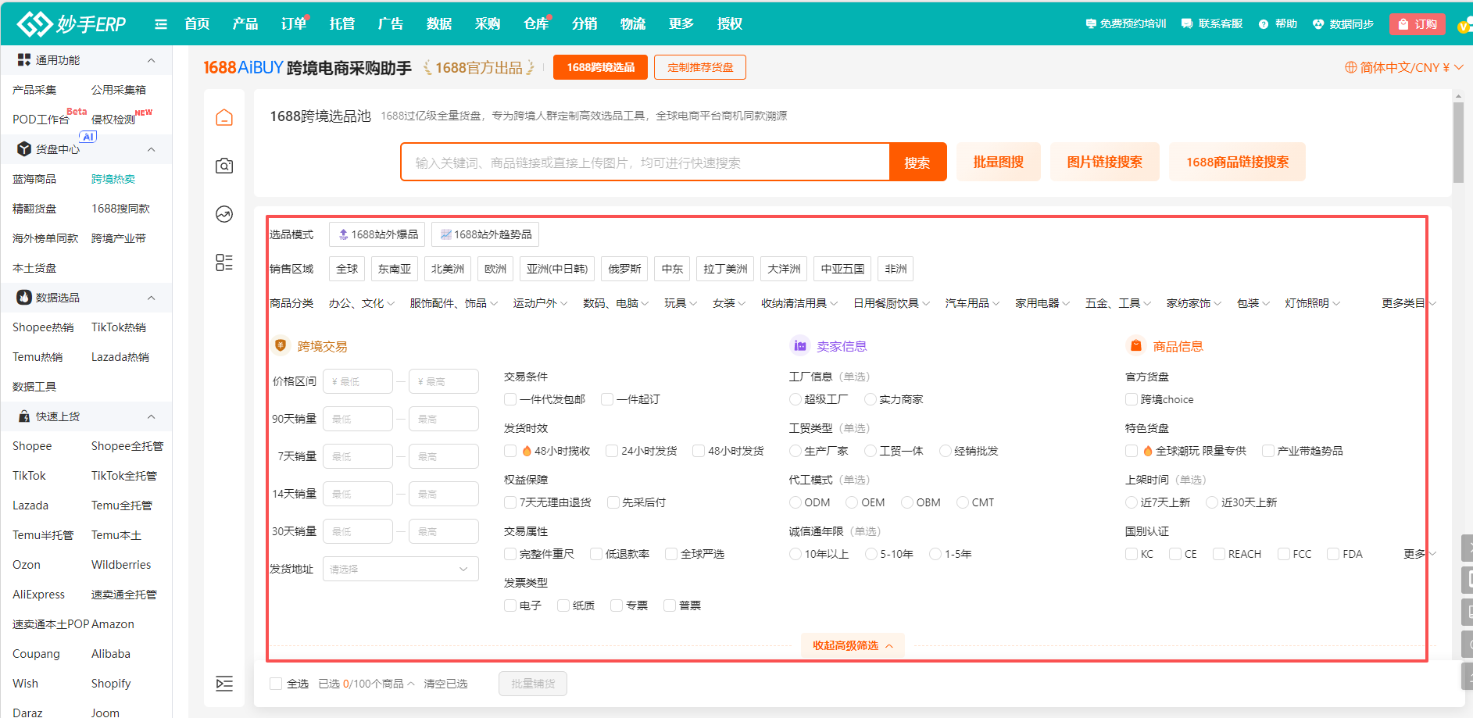
Task: Collapse the 通用功能 sidebar section
Action: point(151,60)
